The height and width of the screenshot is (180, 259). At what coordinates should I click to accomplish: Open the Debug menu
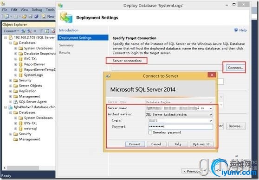pos(37,10)
